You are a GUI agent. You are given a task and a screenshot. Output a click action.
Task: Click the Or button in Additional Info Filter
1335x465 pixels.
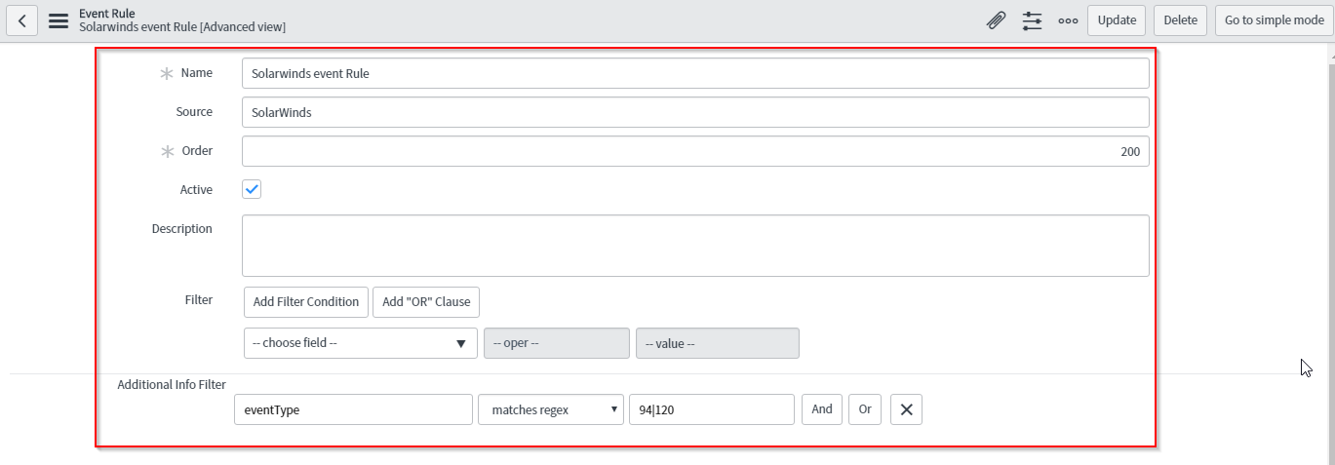coord(865,409)
